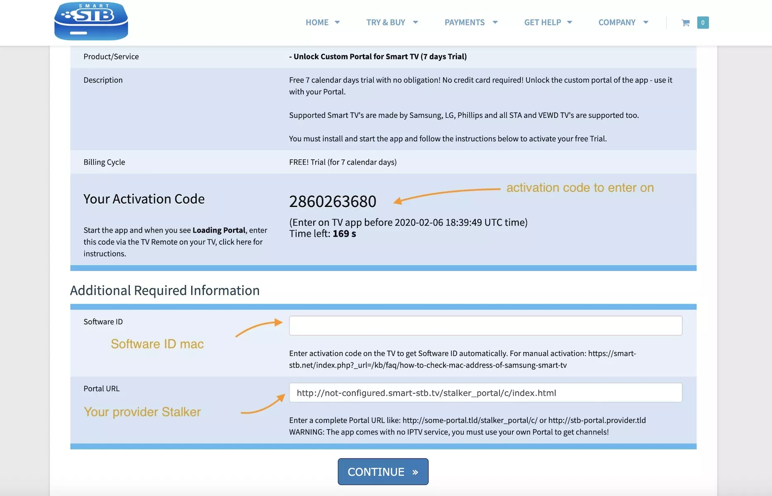Select the COMPANY menu item

pyautogui.click(x=617, y=23)
